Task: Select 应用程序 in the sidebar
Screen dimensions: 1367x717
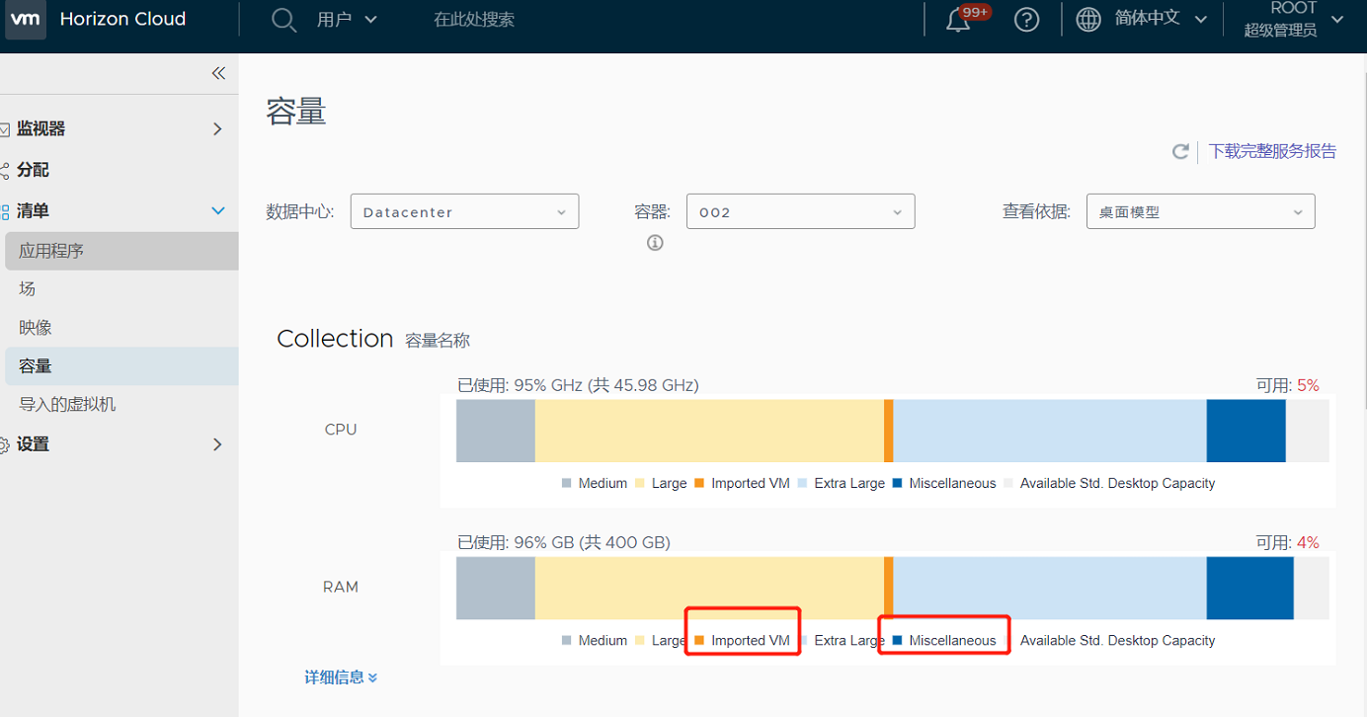Action: (x=120, y=251)
